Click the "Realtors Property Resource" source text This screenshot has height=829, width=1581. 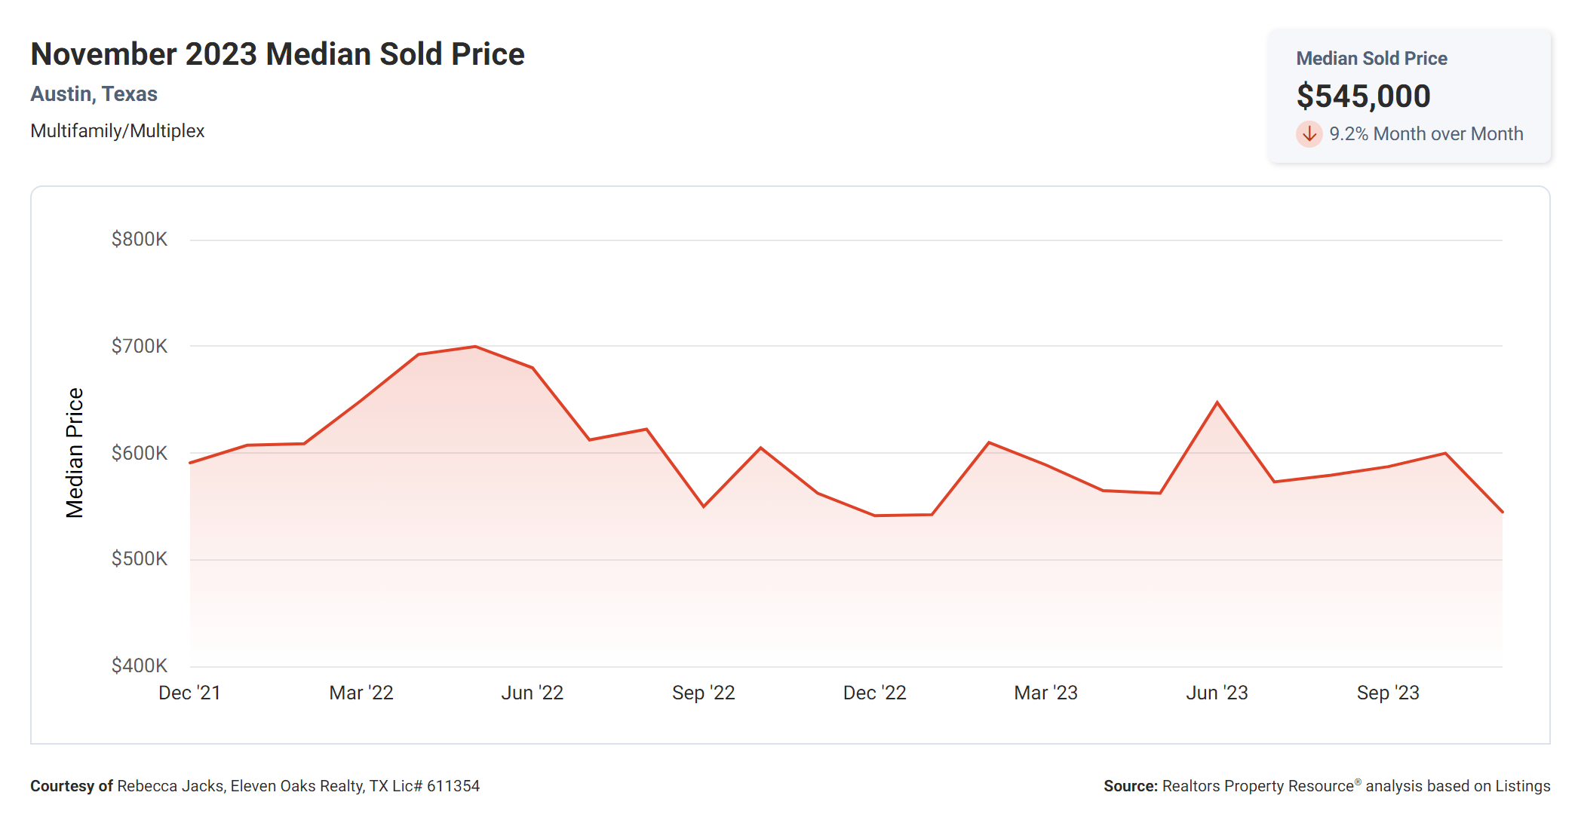pos(1258,786)
